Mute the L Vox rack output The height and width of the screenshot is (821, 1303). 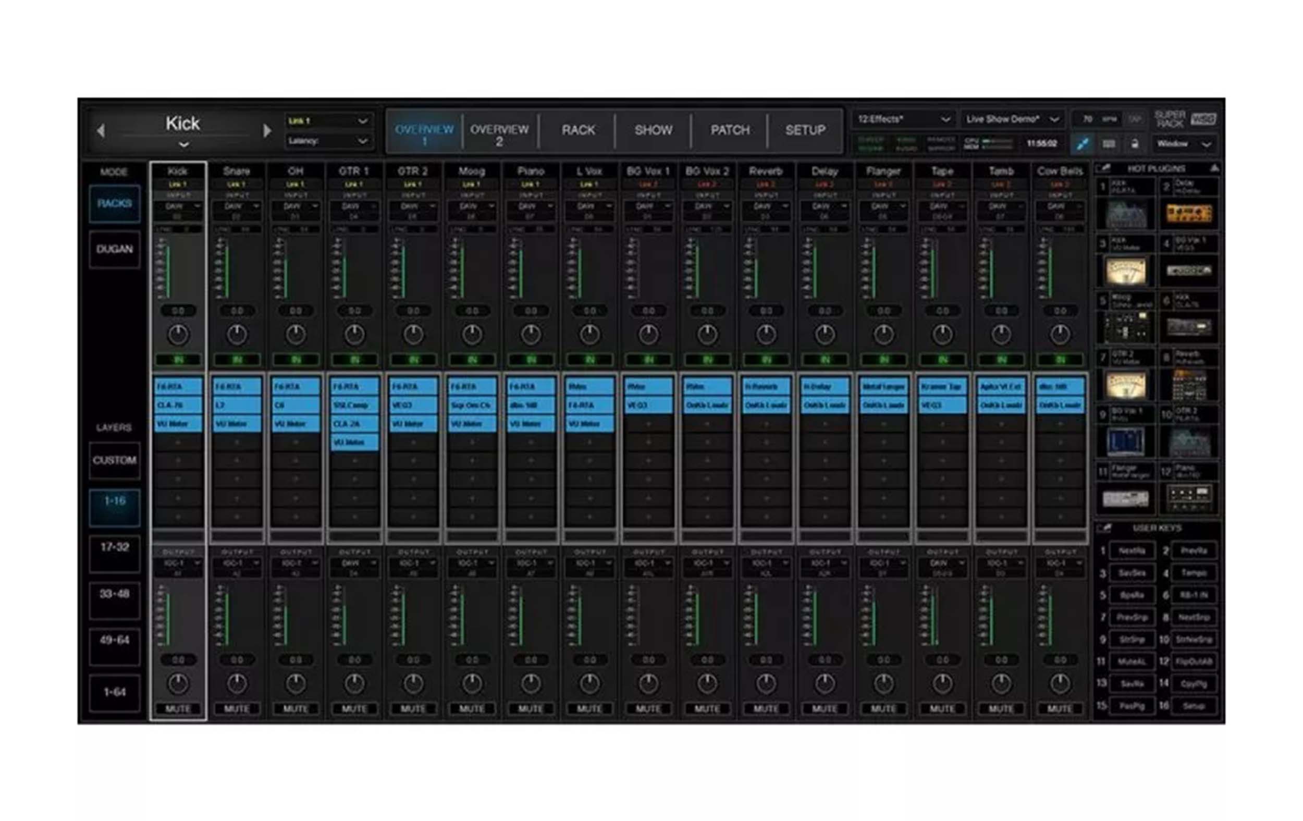click(589, 708)
